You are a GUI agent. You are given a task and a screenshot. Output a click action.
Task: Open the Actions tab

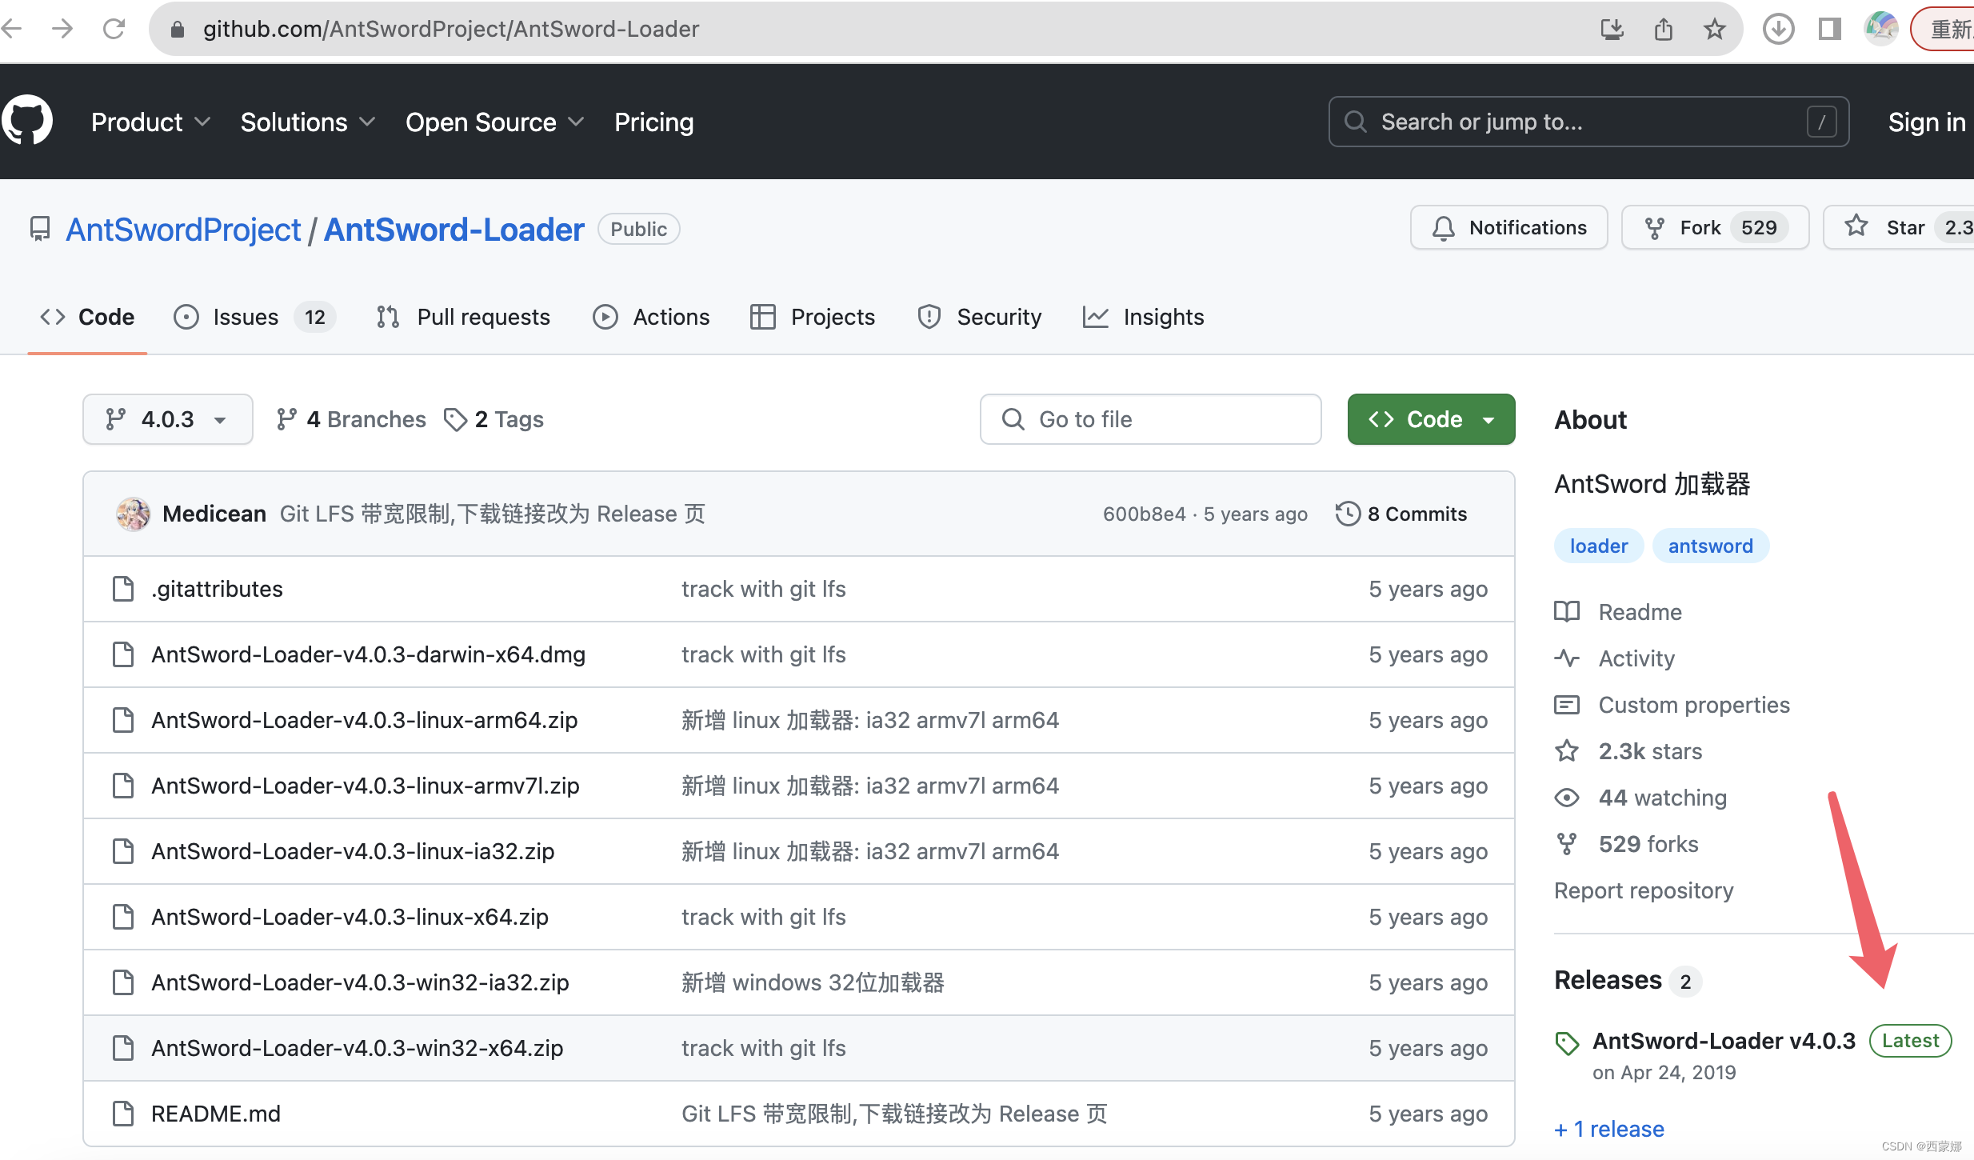click(x=651, y=318)
